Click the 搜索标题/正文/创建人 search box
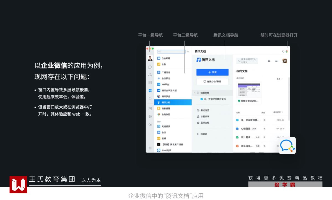Screen dimensions: 332x200 [247, 61]
